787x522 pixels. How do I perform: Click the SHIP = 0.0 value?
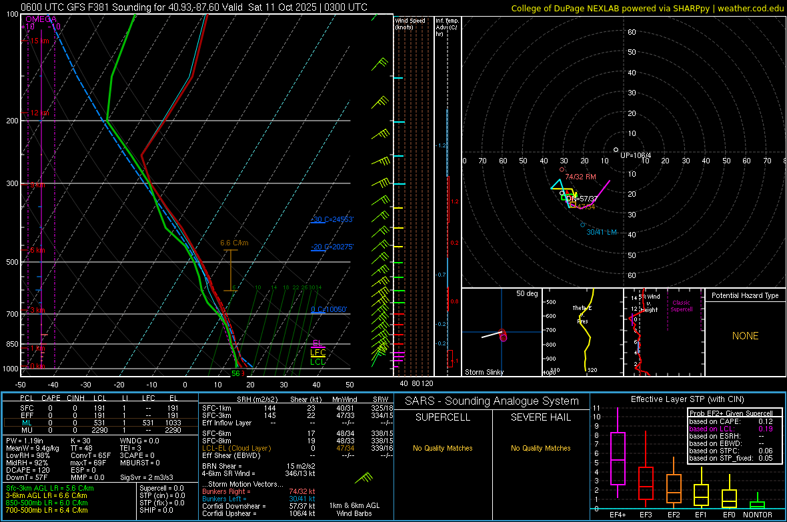coord(156,510)
